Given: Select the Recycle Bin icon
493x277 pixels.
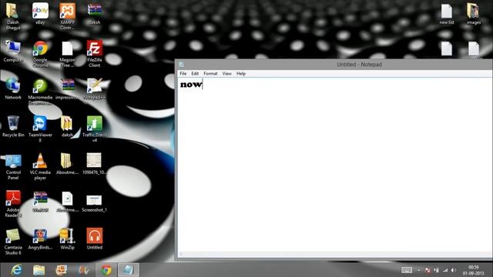Looking at the screenshot, I should [x=13, y=126].
